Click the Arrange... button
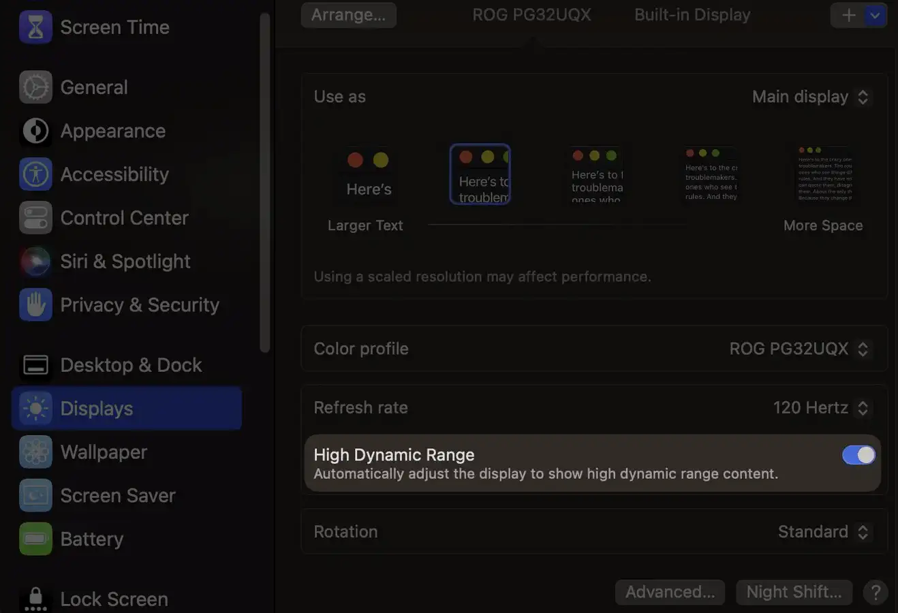 (x=349, y=15)
